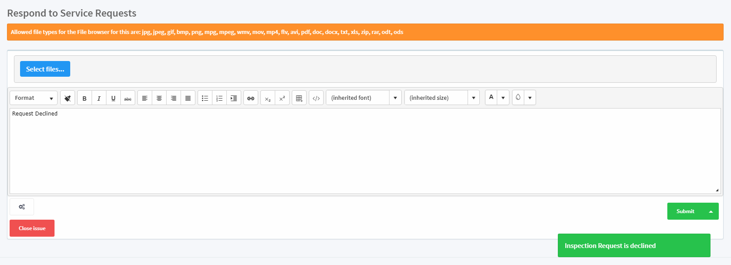Click the clean formatting icon

coord(68,98)
